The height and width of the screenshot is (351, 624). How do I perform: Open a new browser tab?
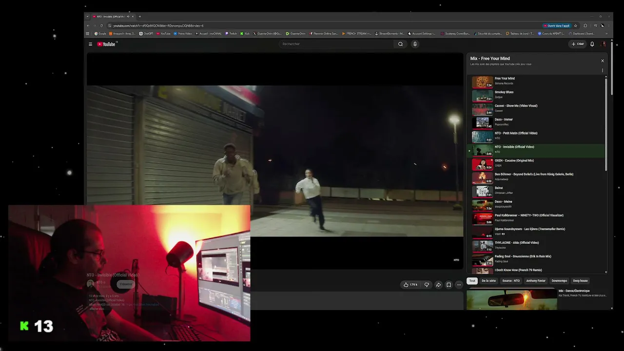point(140,17)
